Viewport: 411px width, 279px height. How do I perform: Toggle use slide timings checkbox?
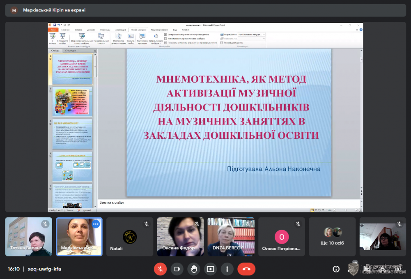point(165,38)
